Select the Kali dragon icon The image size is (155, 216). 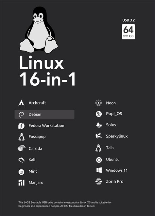(x=22, y=160)
